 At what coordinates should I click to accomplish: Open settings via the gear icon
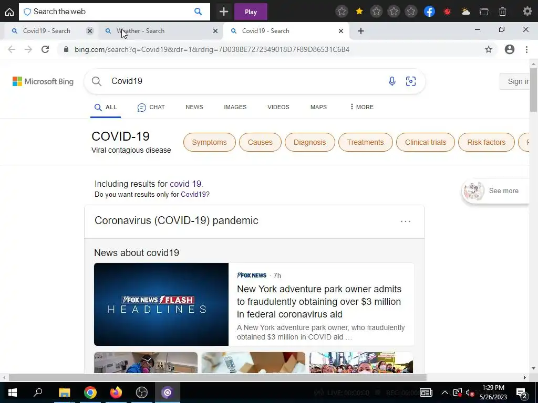point(527,12)
